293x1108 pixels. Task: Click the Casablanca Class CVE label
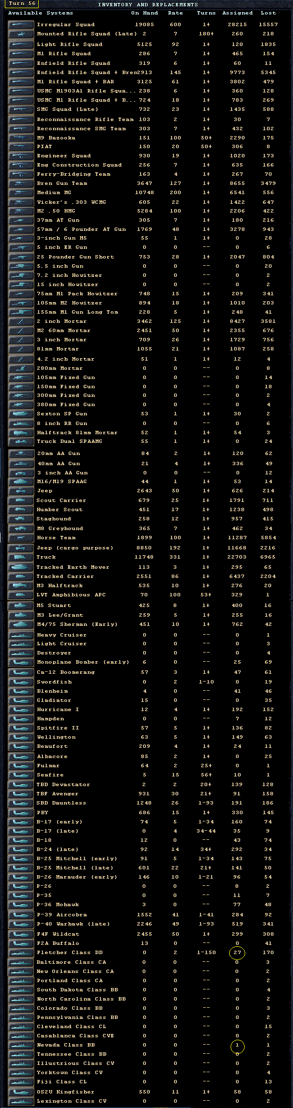(75, 1036)
